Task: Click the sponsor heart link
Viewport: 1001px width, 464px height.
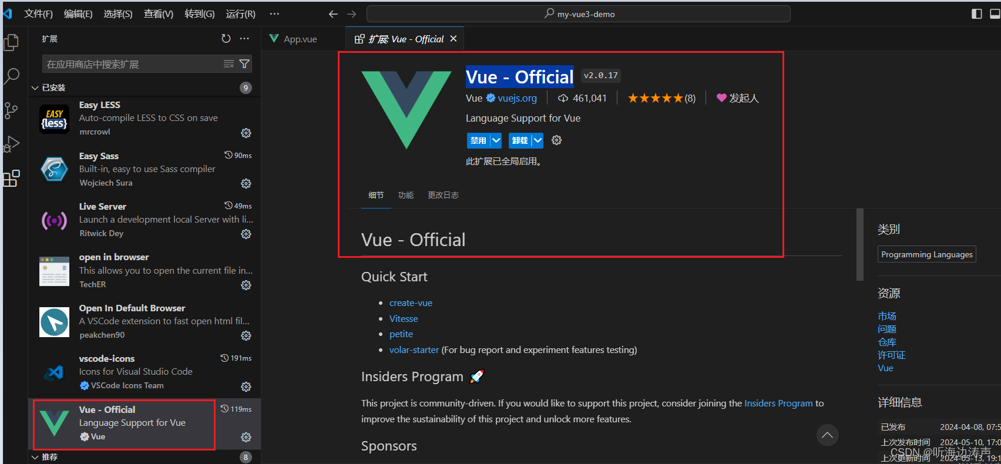Action: tap(738, 98)
